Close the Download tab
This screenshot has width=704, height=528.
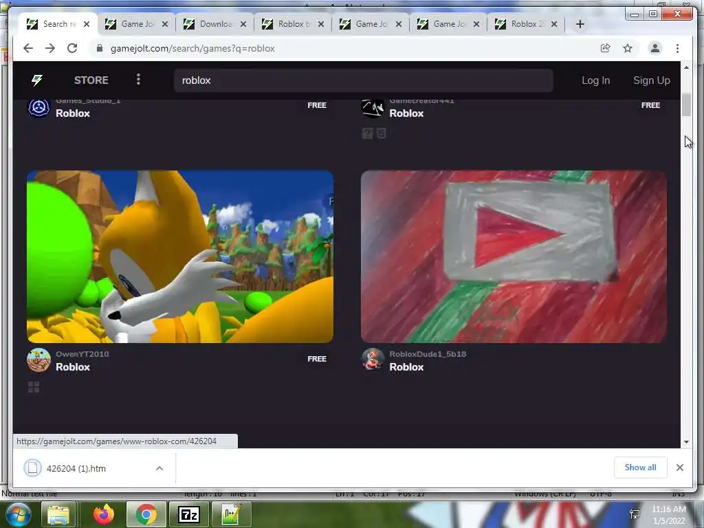pos(243,24)
